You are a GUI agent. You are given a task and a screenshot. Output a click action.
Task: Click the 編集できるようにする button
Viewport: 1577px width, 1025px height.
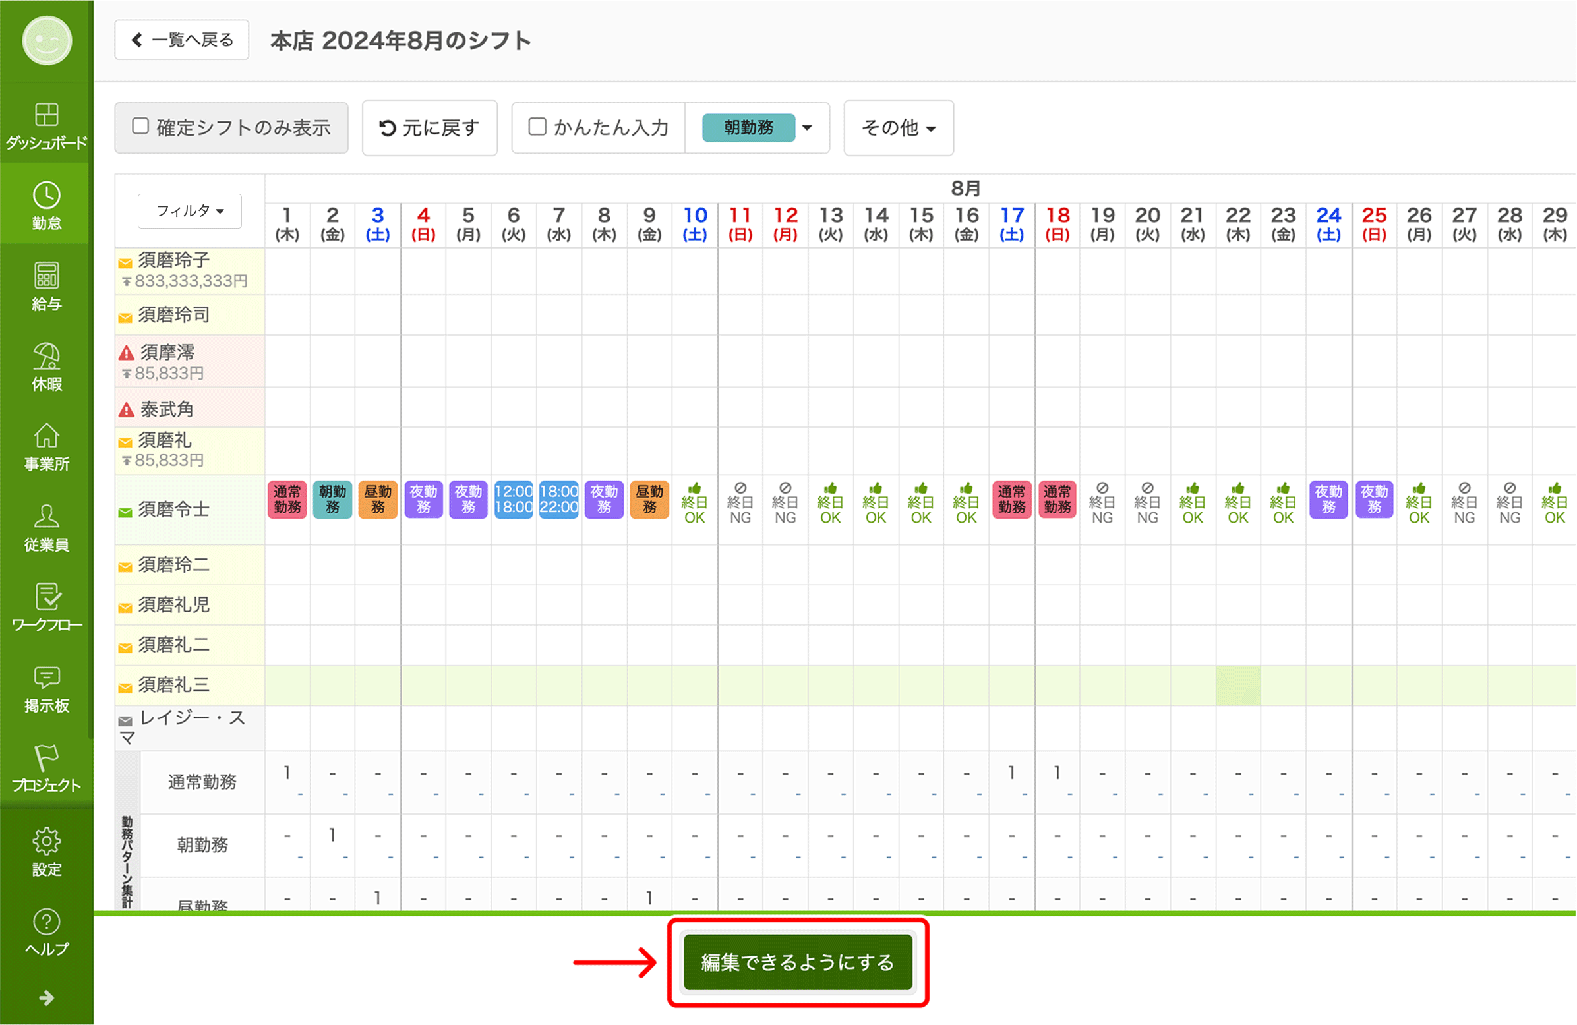798,962
